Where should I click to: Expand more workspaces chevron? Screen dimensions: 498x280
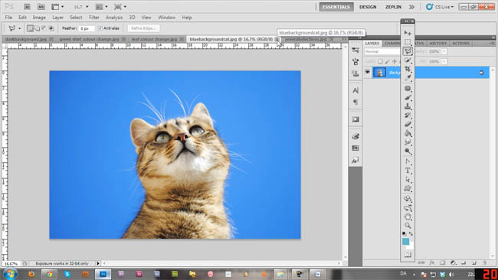(411, 7)
